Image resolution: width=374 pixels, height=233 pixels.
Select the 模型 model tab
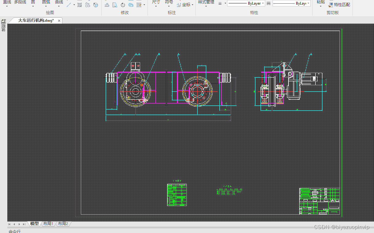[x=34, y=224]
